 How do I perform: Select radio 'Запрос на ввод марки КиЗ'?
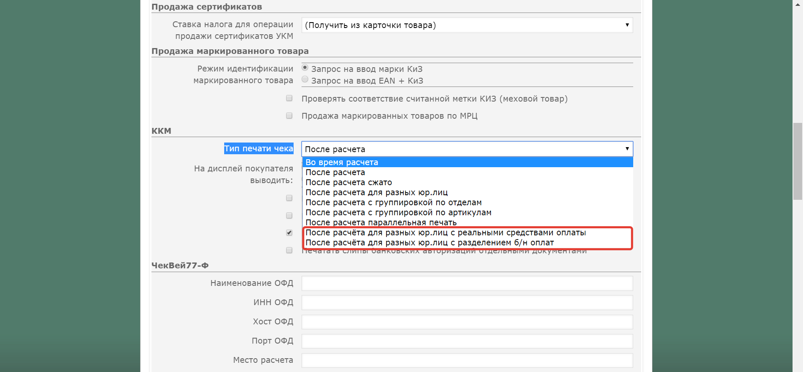point(305,68)
